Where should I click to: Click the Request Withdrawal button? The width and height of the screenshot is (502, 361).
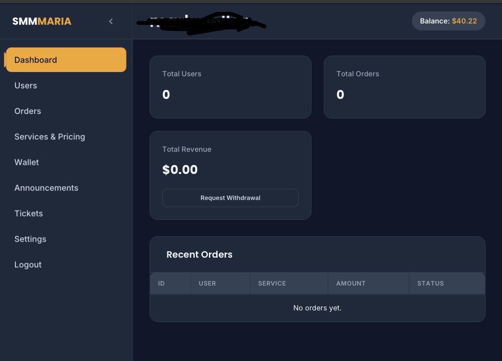pyautogui.click(x=230, y=198)
